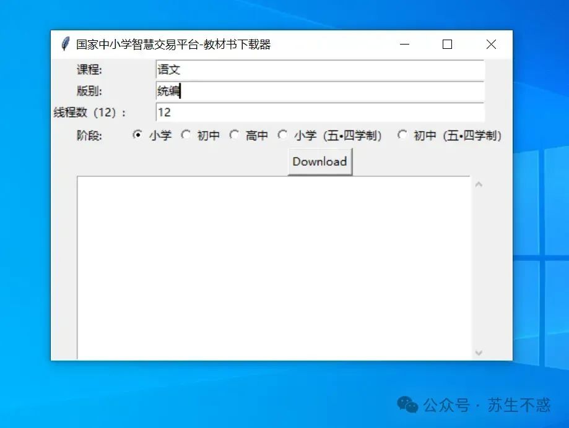Click the scrollbar up arrow of log area
Screen dimensions: 569x428
479,184
